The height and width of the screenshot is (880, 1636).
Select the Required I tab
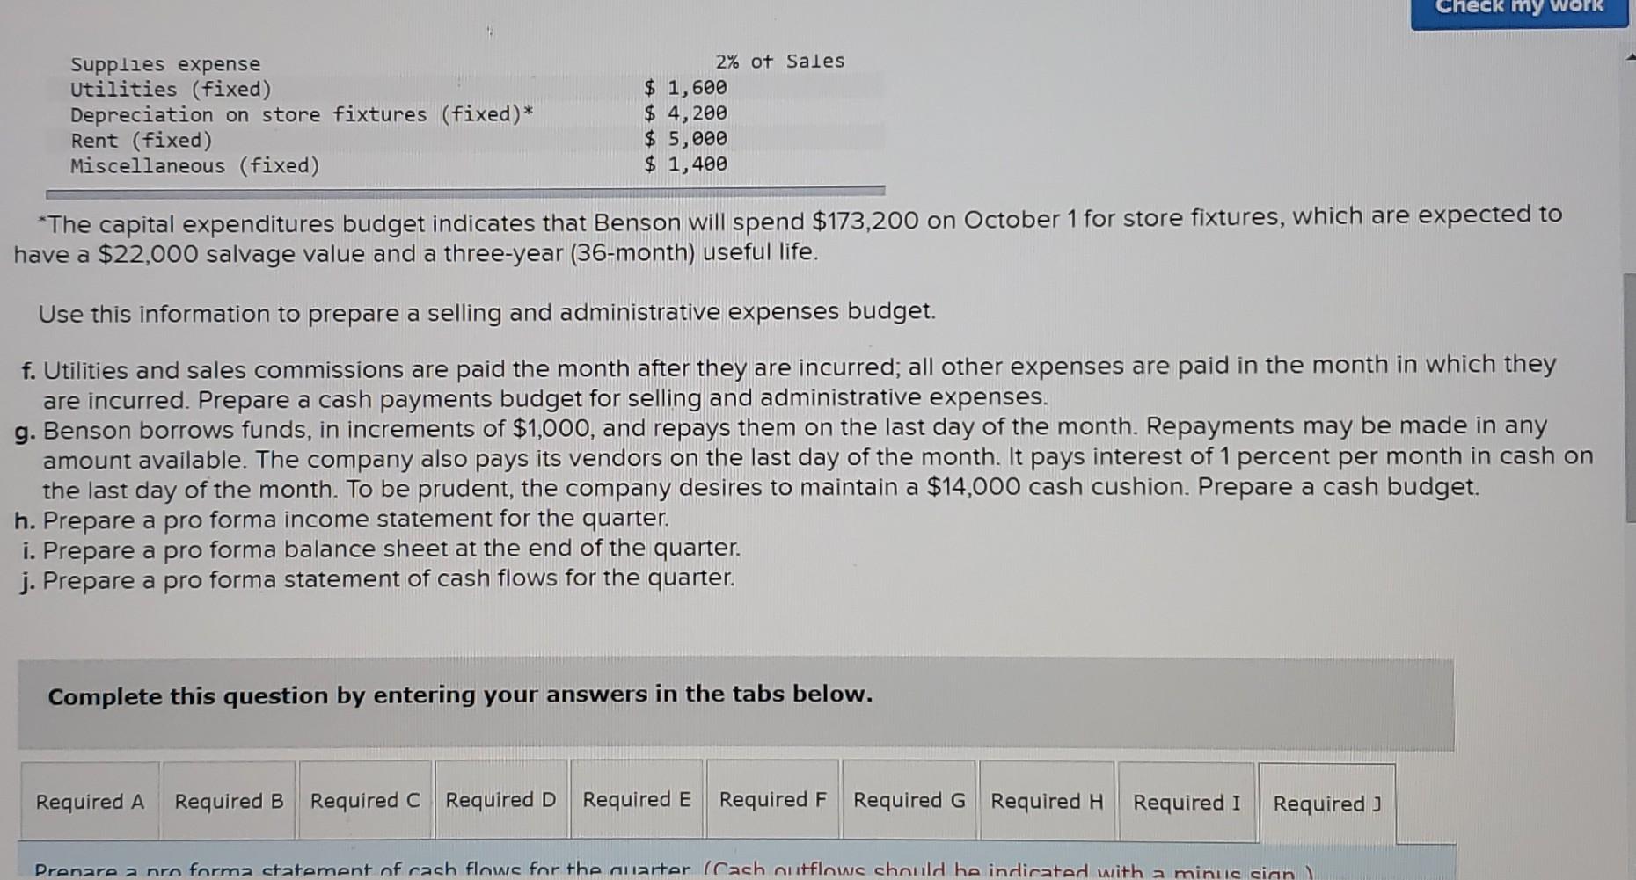[x=1187, y=801]
